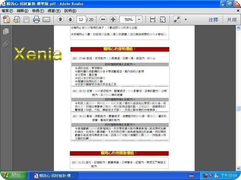The image size is (241, 180).
Task: Click the Adobe tray icon in system tray
Action: [205, 175]
